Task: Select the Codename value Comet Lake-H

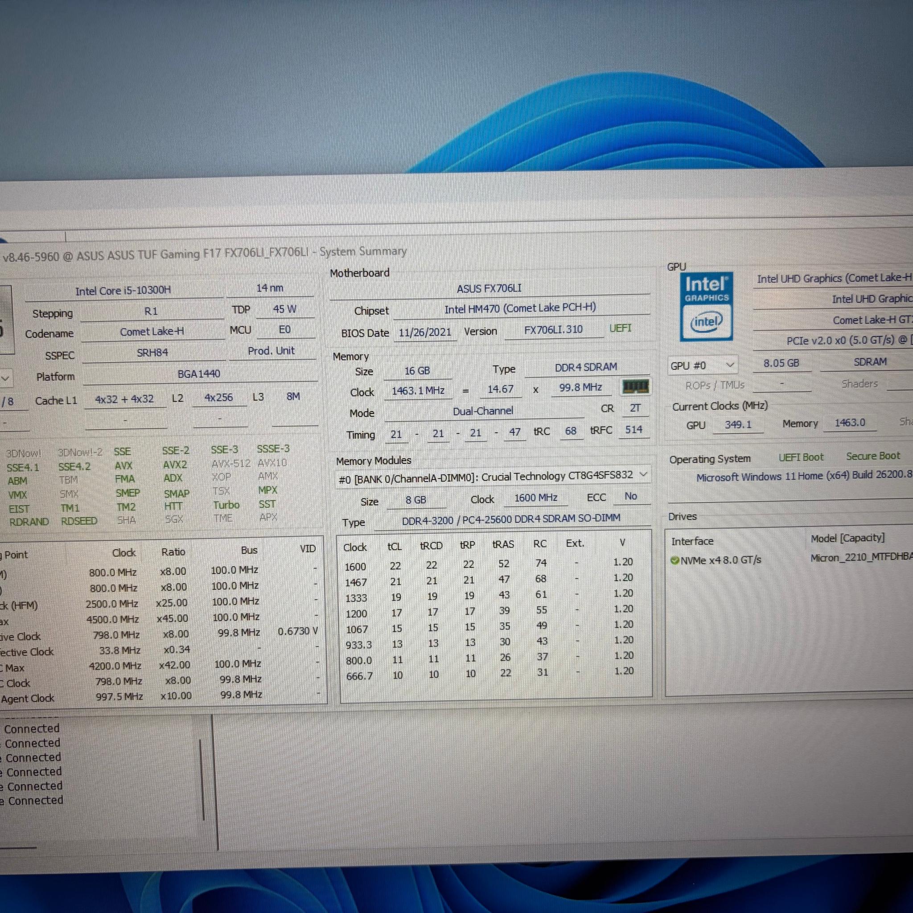Action: 152,332
